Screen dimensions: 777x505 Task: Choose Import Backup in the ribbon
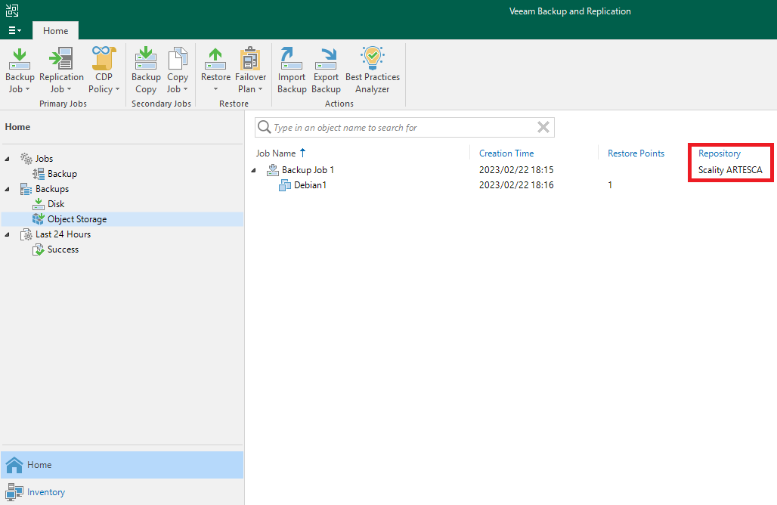point(292,70)
